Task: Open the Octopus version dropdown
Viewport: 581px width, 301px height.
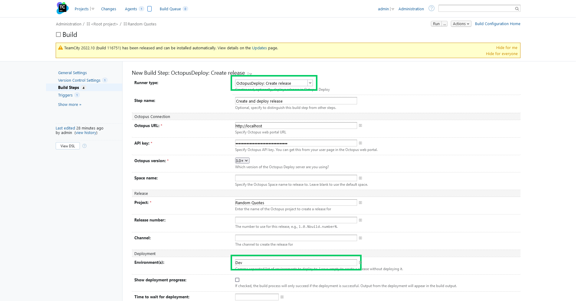Action: (x=242, y=161)
